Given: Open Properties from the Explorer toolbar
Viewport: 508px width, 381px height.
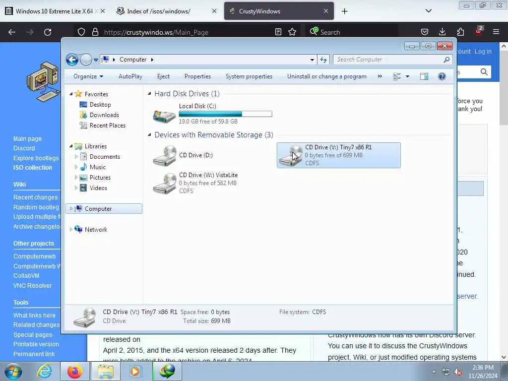Looking at the screenshot, I should 197,76.
